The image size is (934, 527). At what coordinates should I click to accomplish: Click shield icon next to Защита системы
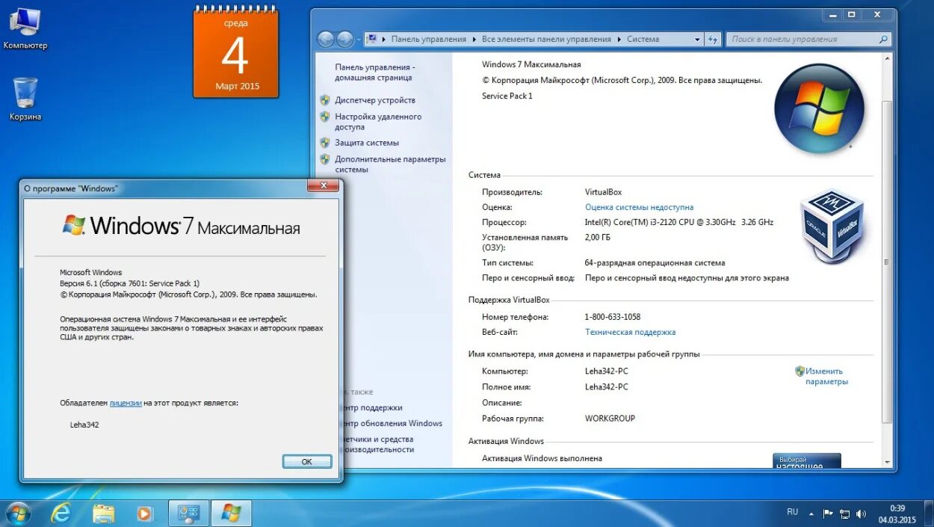325,142
